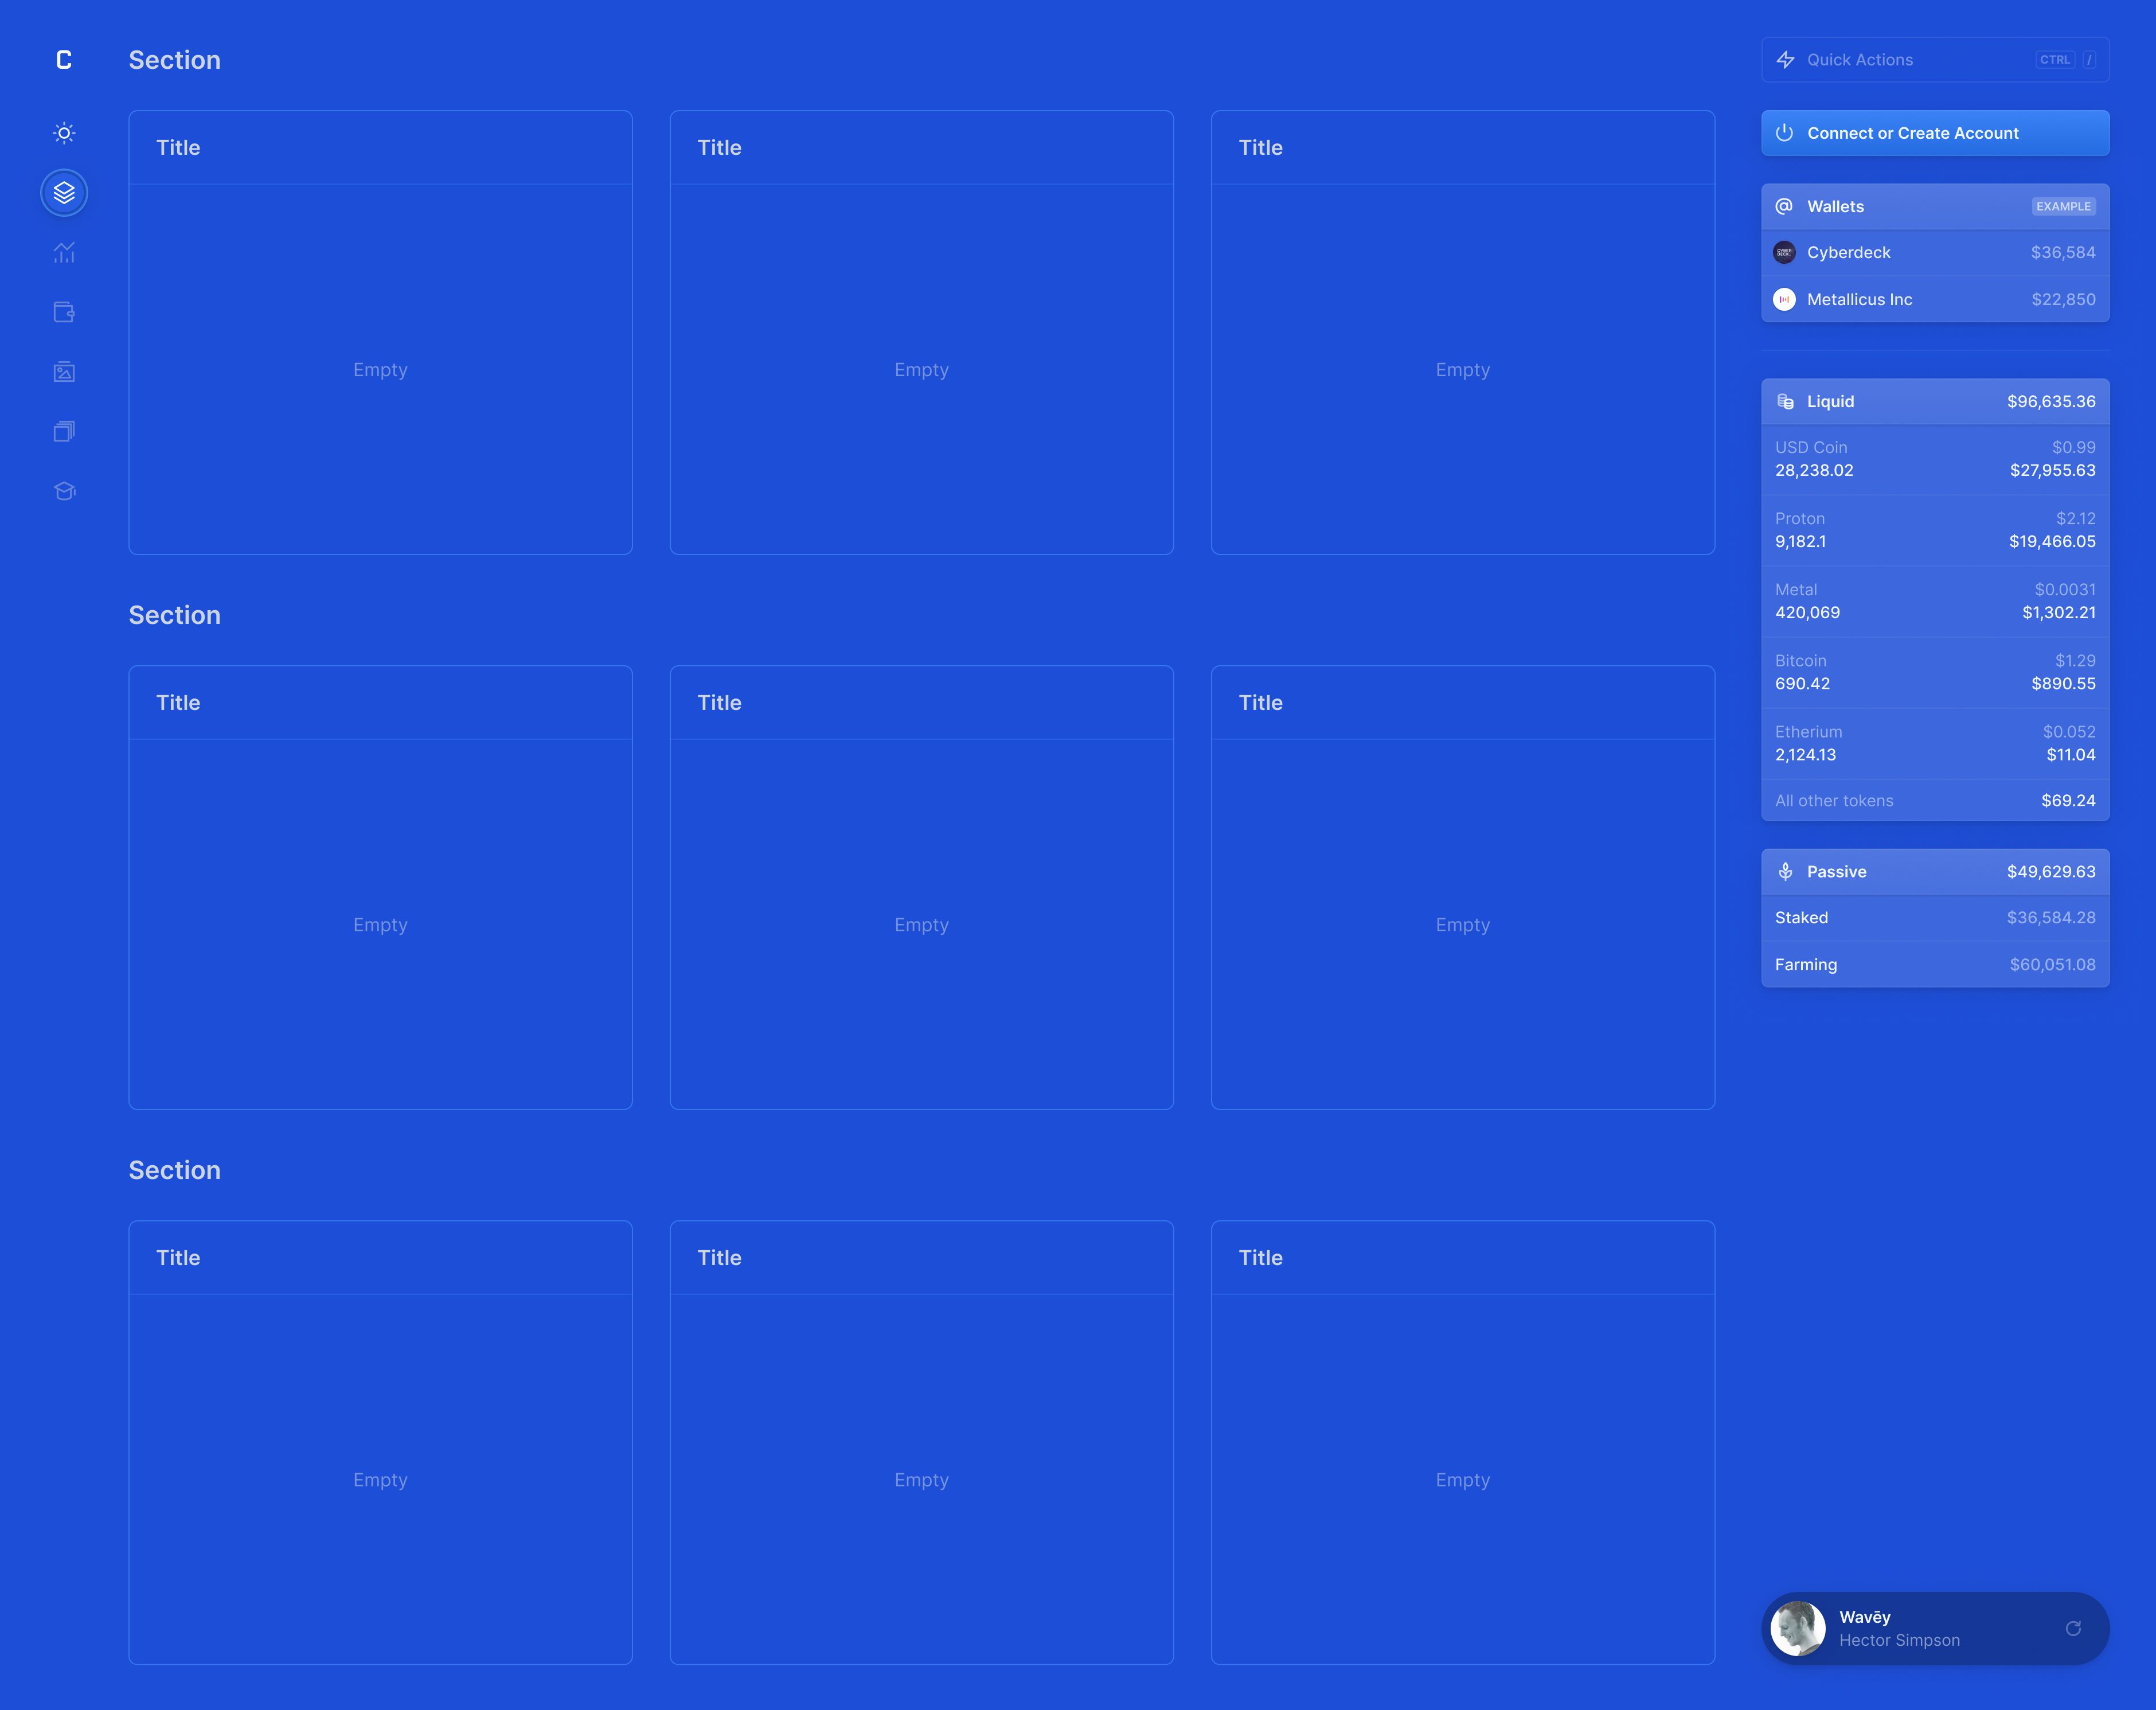Select the Bitcoin token row
Screen dimensions: 2156x1710
(1935, 672)
